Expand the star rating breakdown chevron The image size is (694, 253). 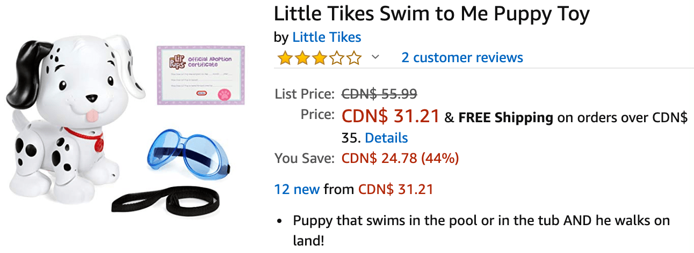375,57
